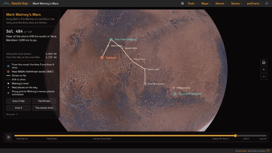Click 'Real places on his way' legend dot

click(8, 87)
